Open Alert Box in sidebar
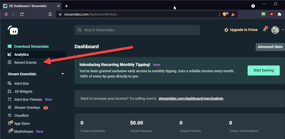The image size is (285, 139). [21, 83]
